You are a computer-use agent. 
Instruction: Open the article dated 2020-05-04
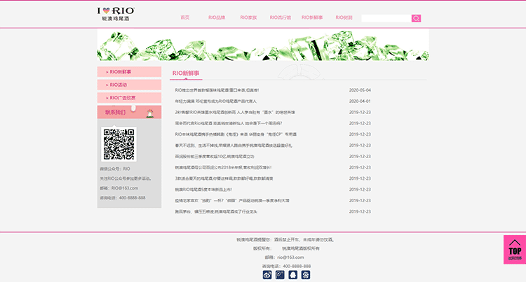click(x=217, y=90)
